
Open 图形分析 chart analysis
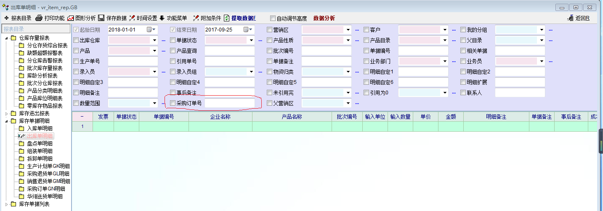click(71, 18)
